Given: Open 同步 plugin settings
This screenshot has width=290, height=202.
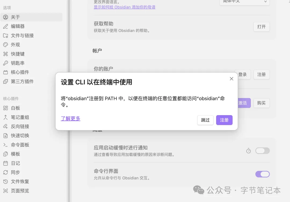Looking at the screenshot, I should click(31, 172).
